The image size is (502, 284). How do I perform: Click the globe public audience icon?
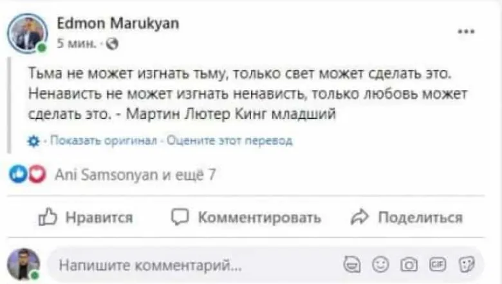[111, 44]
